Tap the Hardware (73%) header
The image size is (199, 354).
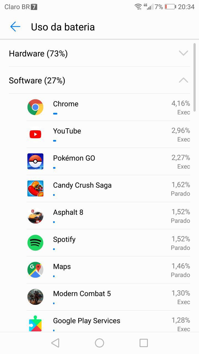point(38,53)
